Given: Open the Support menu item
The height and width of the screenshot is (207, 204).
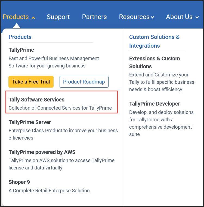Looking at the screenshot, I should tap(58, 17).
